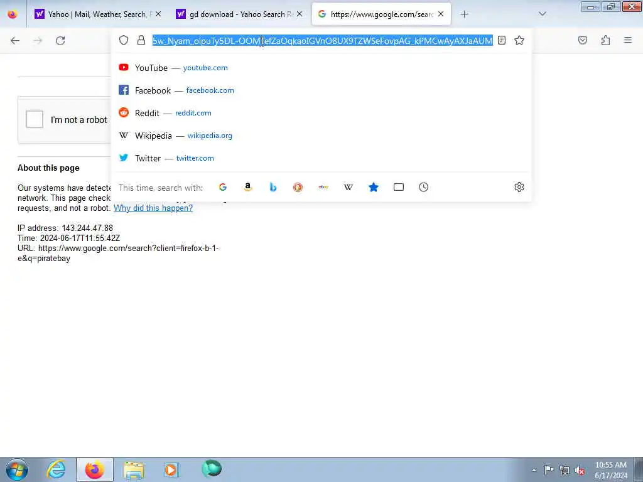
Task: Click the padlock site security icon
Action: (x=141, y=40)
